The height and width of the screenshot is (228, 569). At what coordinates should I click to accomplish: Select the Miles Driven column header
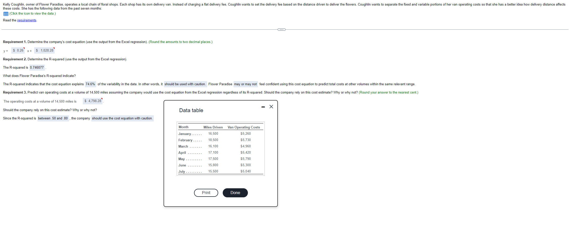pyautogui.click(x=213, y=127)
